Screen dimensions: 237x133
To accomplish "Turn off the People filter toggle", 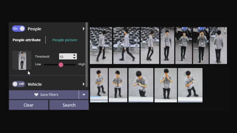I will pyautogui.click(x=18, y=29).
